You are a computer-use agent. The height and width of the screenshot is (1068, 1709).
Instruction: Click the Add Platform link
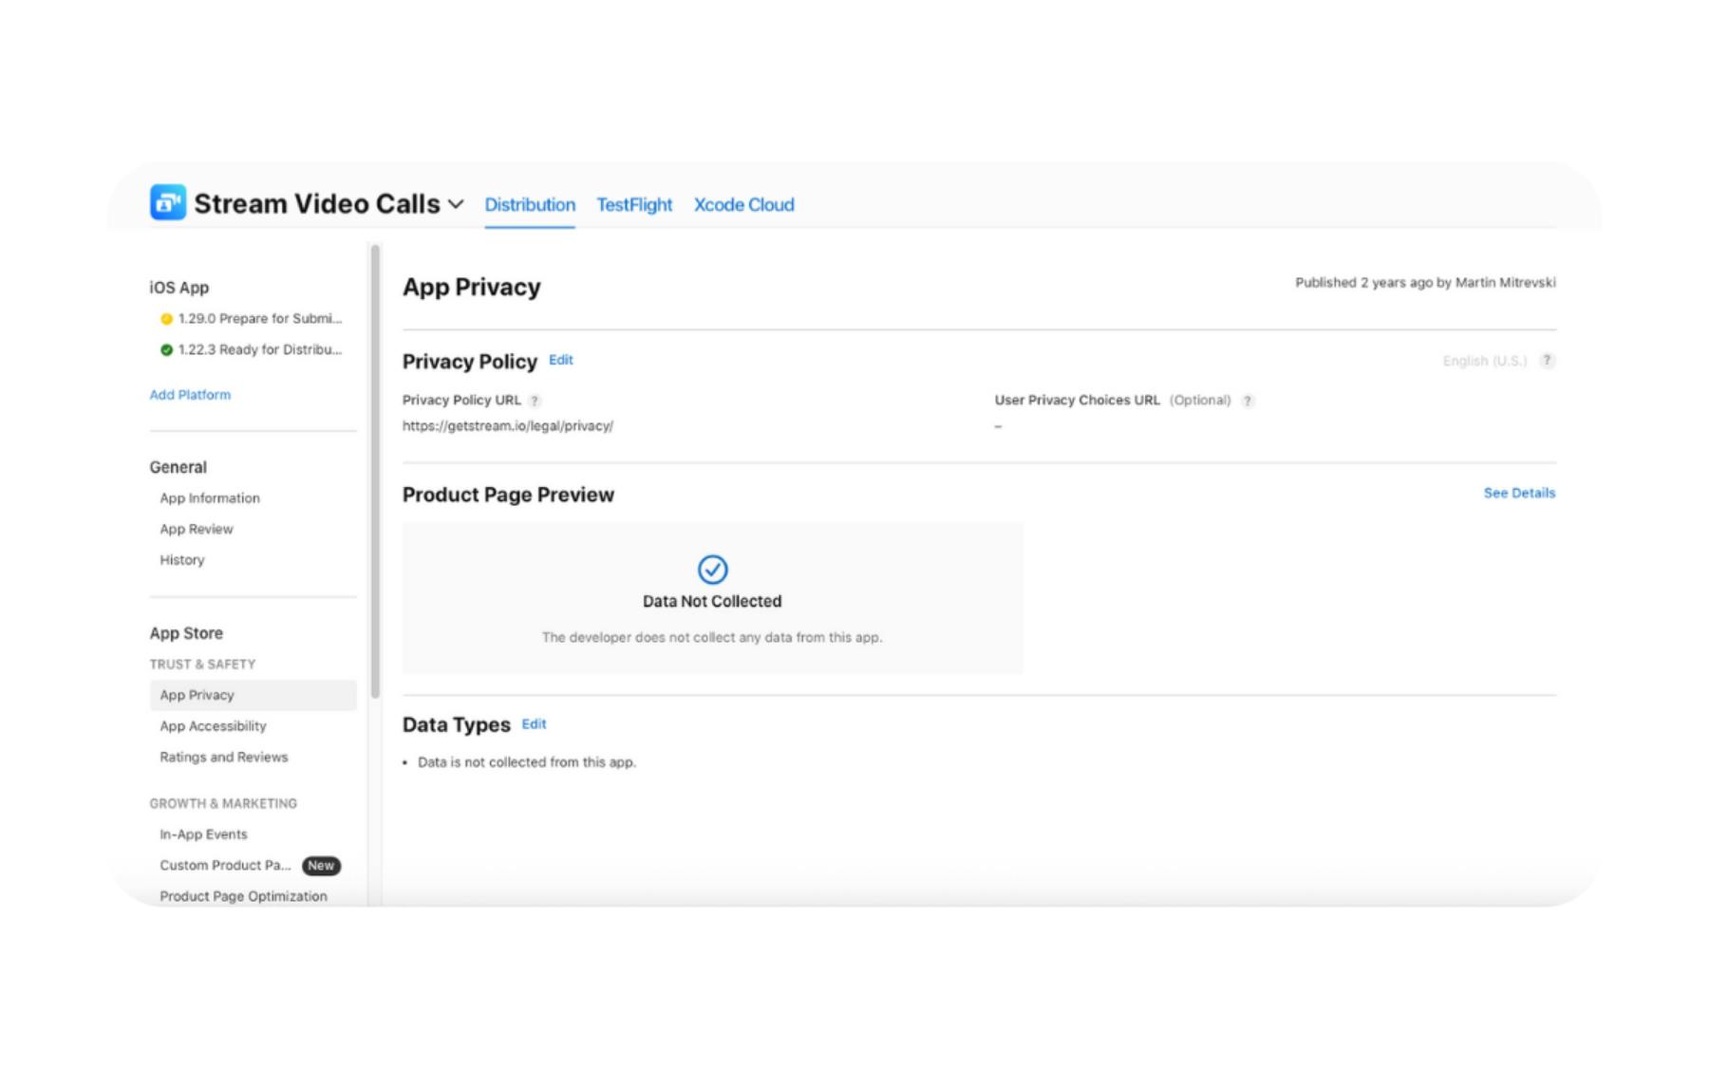coord(190,395)
